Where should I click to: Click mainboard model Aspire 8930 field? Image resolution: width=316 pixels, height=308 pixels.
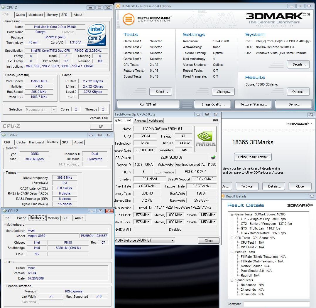coord(53,236)
